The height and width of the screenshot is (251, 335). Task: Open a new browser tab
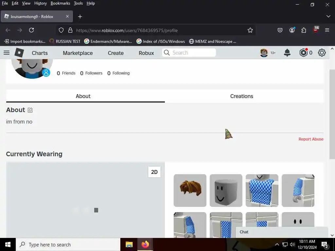pyautogui.click(x=80, y=16)
